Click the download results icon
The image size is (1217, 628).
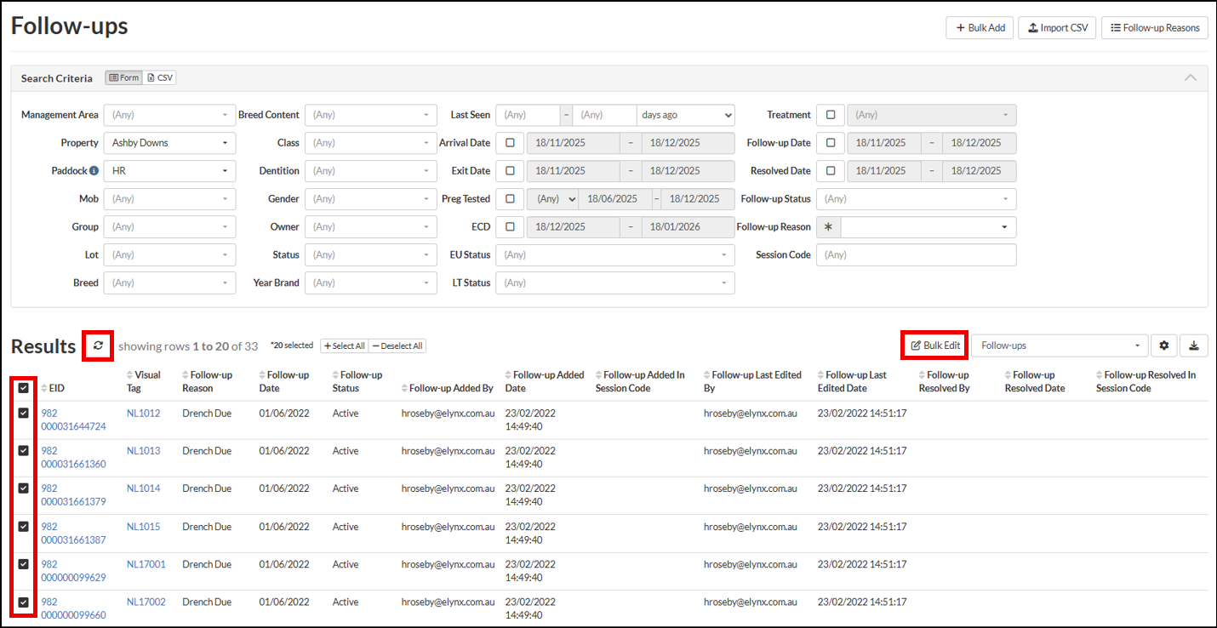pos(1194,345)
